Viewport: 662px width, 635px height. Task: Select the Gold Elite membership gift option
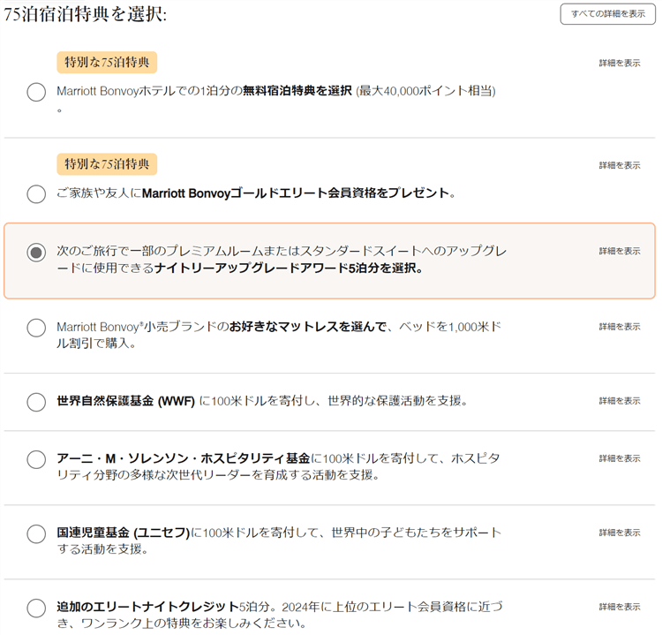click(x=36, y=194)
